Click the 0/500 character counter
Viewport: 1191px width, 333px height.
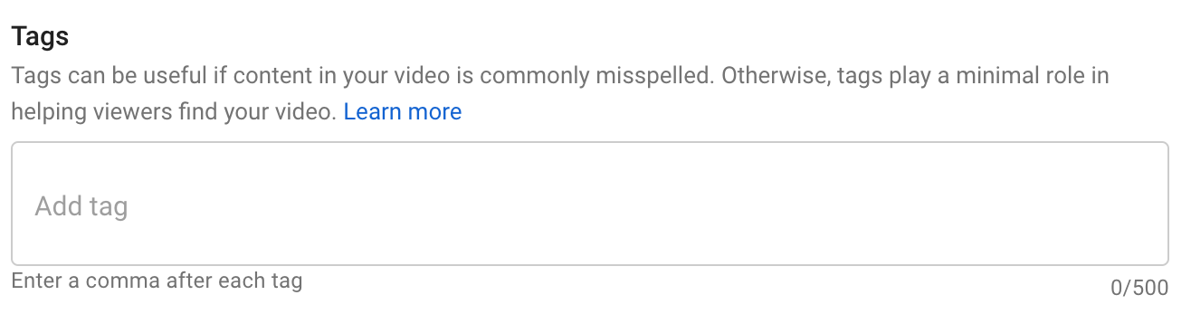click(x=1139, y=289)
